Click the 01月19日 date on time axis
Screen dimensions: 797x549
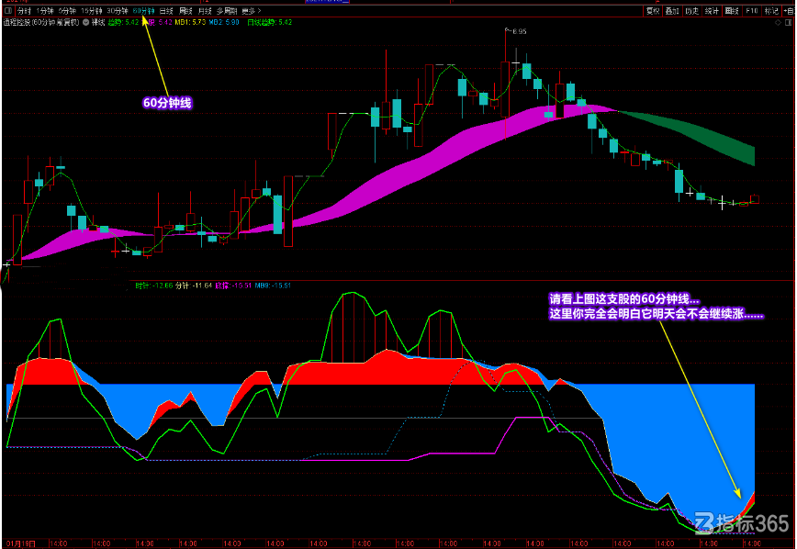pos(21,543)
